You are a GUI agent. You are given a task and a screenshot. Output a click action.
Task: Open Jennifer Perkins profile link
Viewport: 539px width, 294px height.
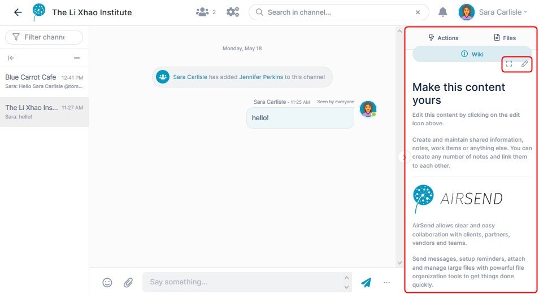pyautogui.click(x=261, y=77)
